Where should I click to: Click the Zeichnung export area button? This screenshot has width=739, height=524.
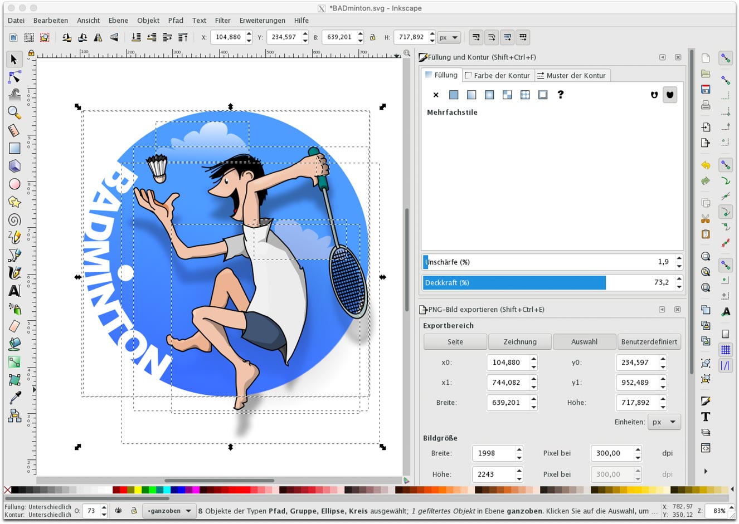[x=520, y=342]
